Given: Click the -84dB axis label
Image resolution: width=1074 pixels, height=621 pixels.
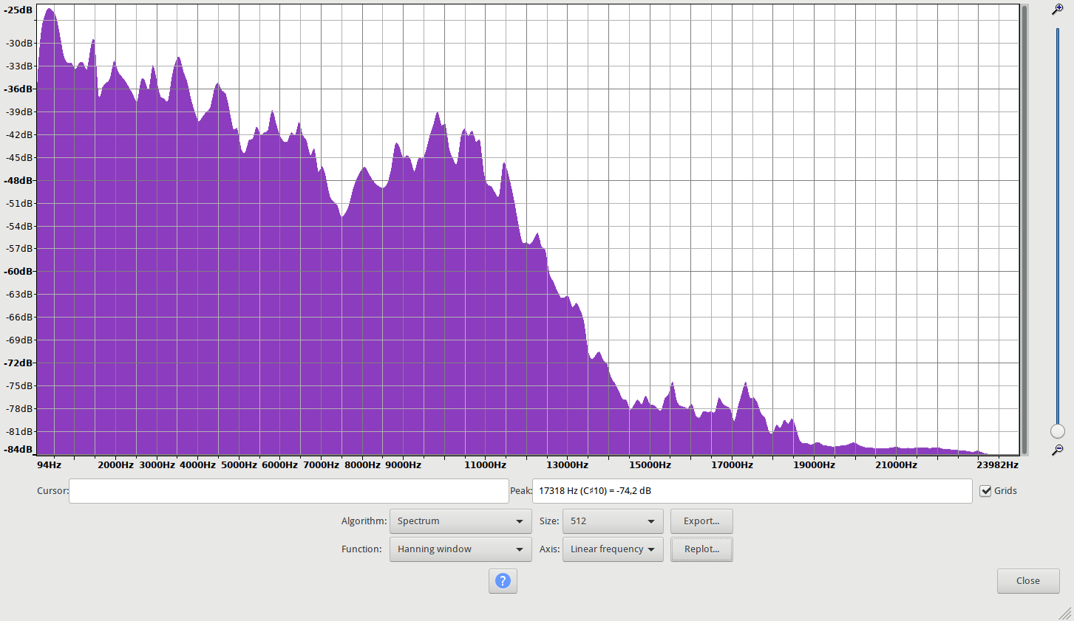Looking at the screenshot, I should [19, 450].
